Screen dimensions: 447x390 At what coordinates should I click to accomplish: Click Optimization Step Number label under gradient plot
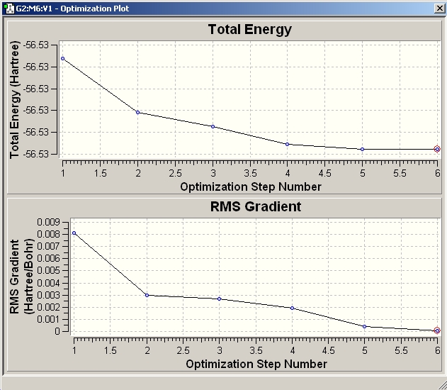click(x=256, y=364)
